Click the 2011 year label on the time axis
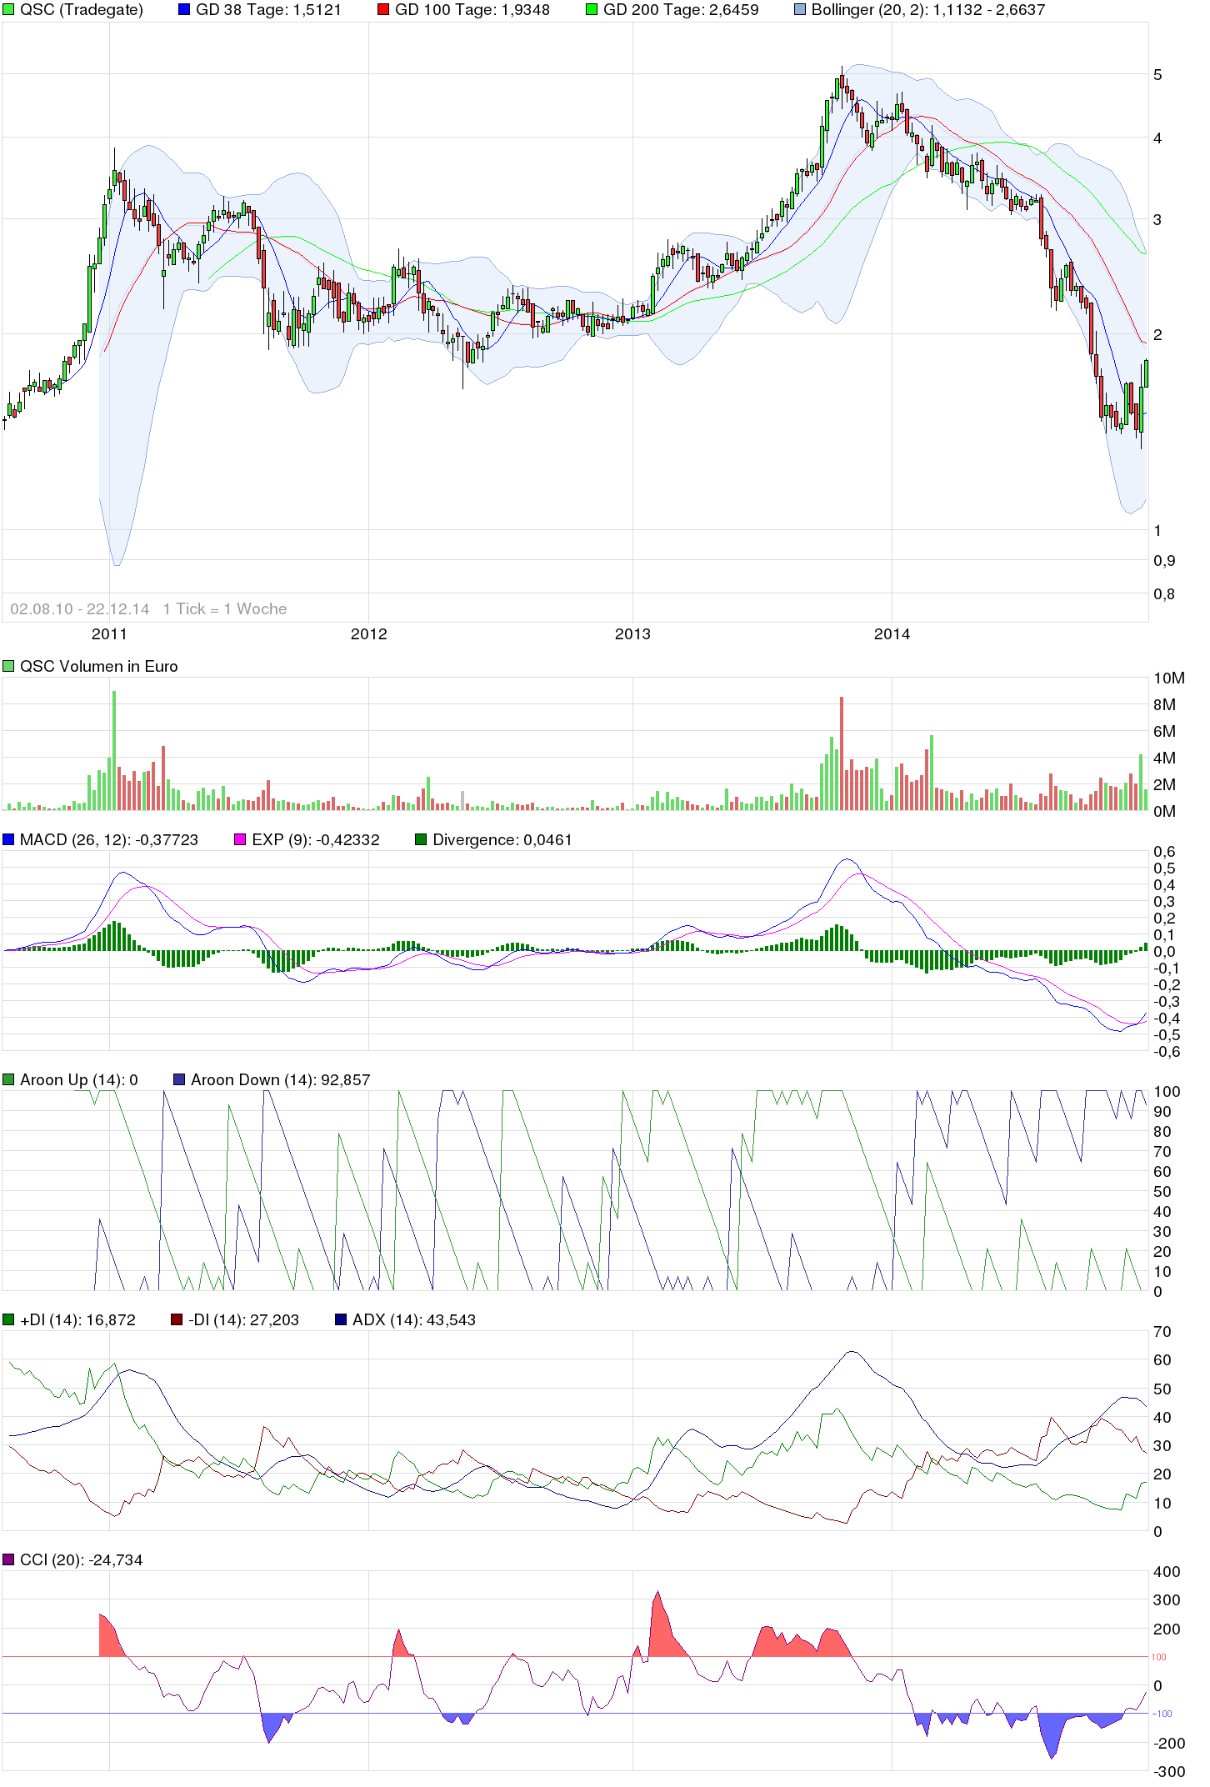Image resolution: width=1210 pixels, height=1787 pixels. (x=109, y=633)
